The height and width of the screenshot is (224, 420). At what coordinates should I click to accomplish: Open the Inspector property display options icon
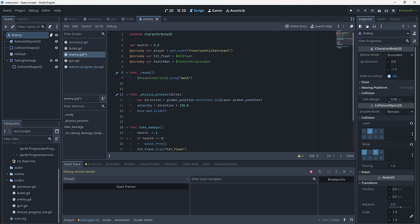[x=415, y=41]
